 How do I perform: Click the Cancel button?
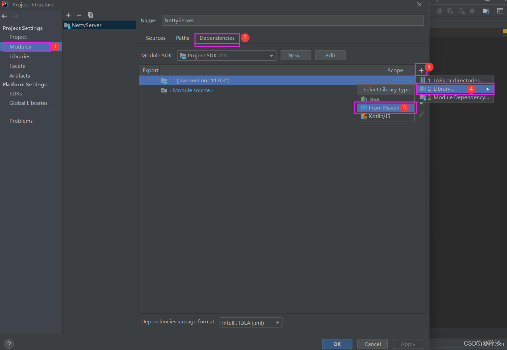click(372, 344)
